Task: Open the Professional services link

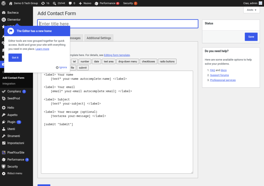Action: [x=223, y=80]
